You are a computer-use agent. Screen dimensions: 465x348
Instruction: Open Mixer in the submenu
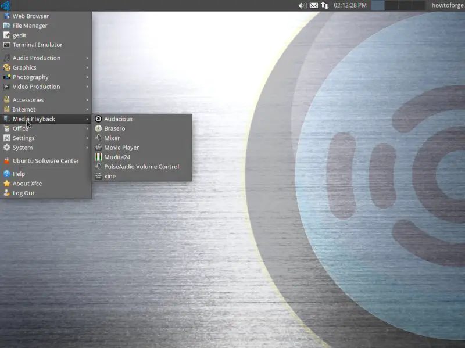click(142, 138)
